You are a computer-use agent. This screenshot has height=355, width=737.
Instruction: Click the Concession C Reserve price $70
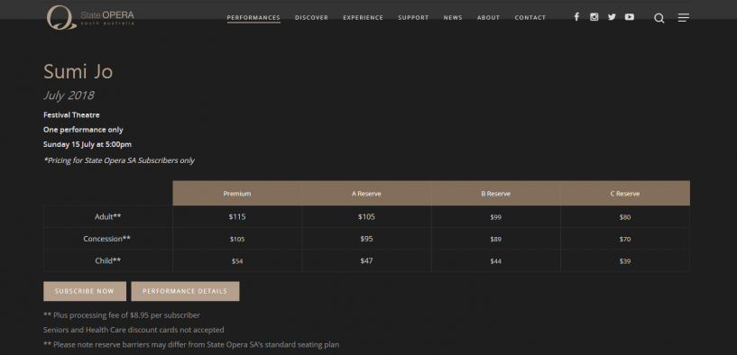[625, 239]
